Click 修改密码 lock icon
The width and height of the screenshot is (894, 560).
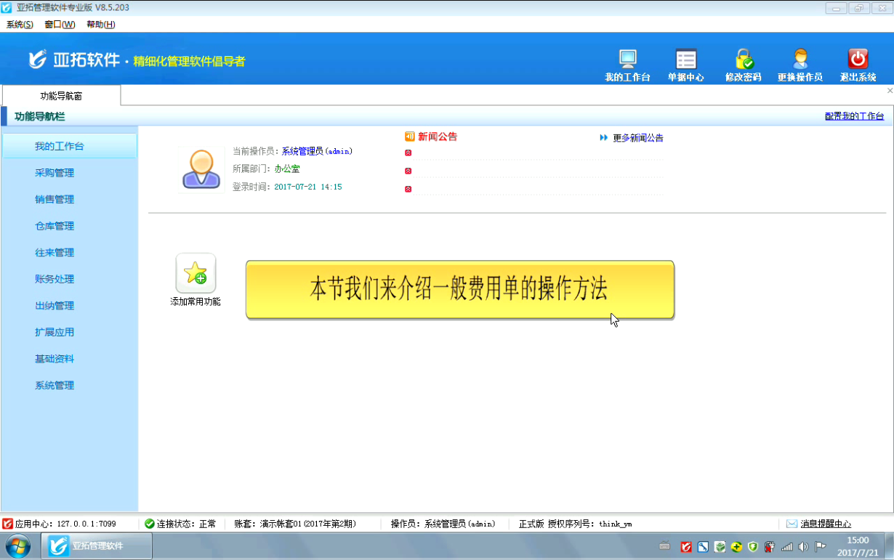[743, 60]
